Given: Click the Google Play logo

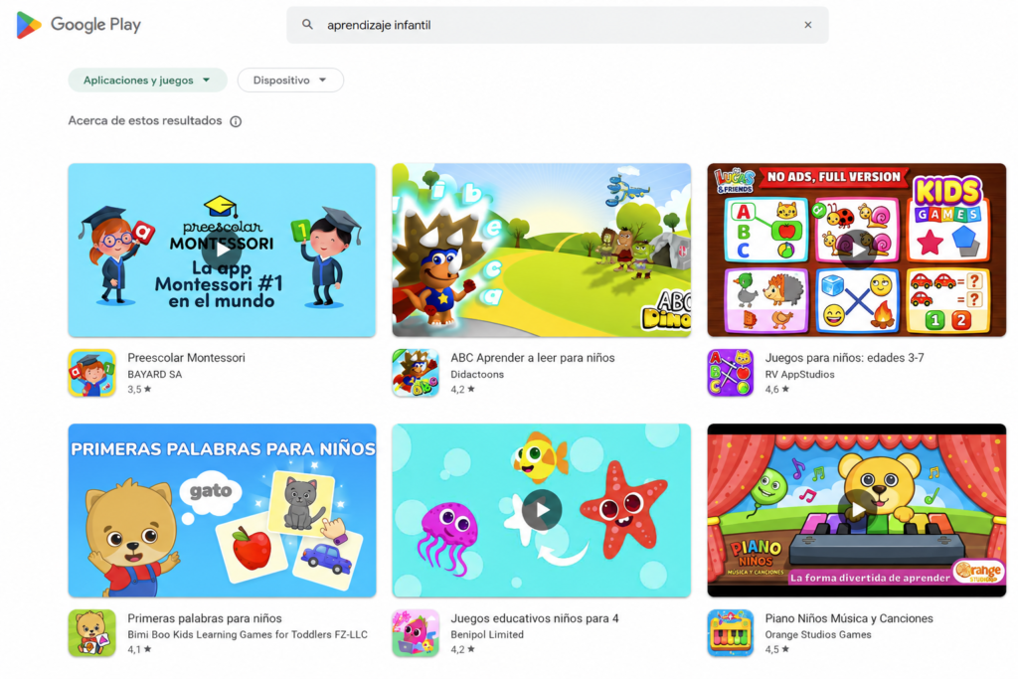Looking at the screenshot, I should [x=79, y=25].
